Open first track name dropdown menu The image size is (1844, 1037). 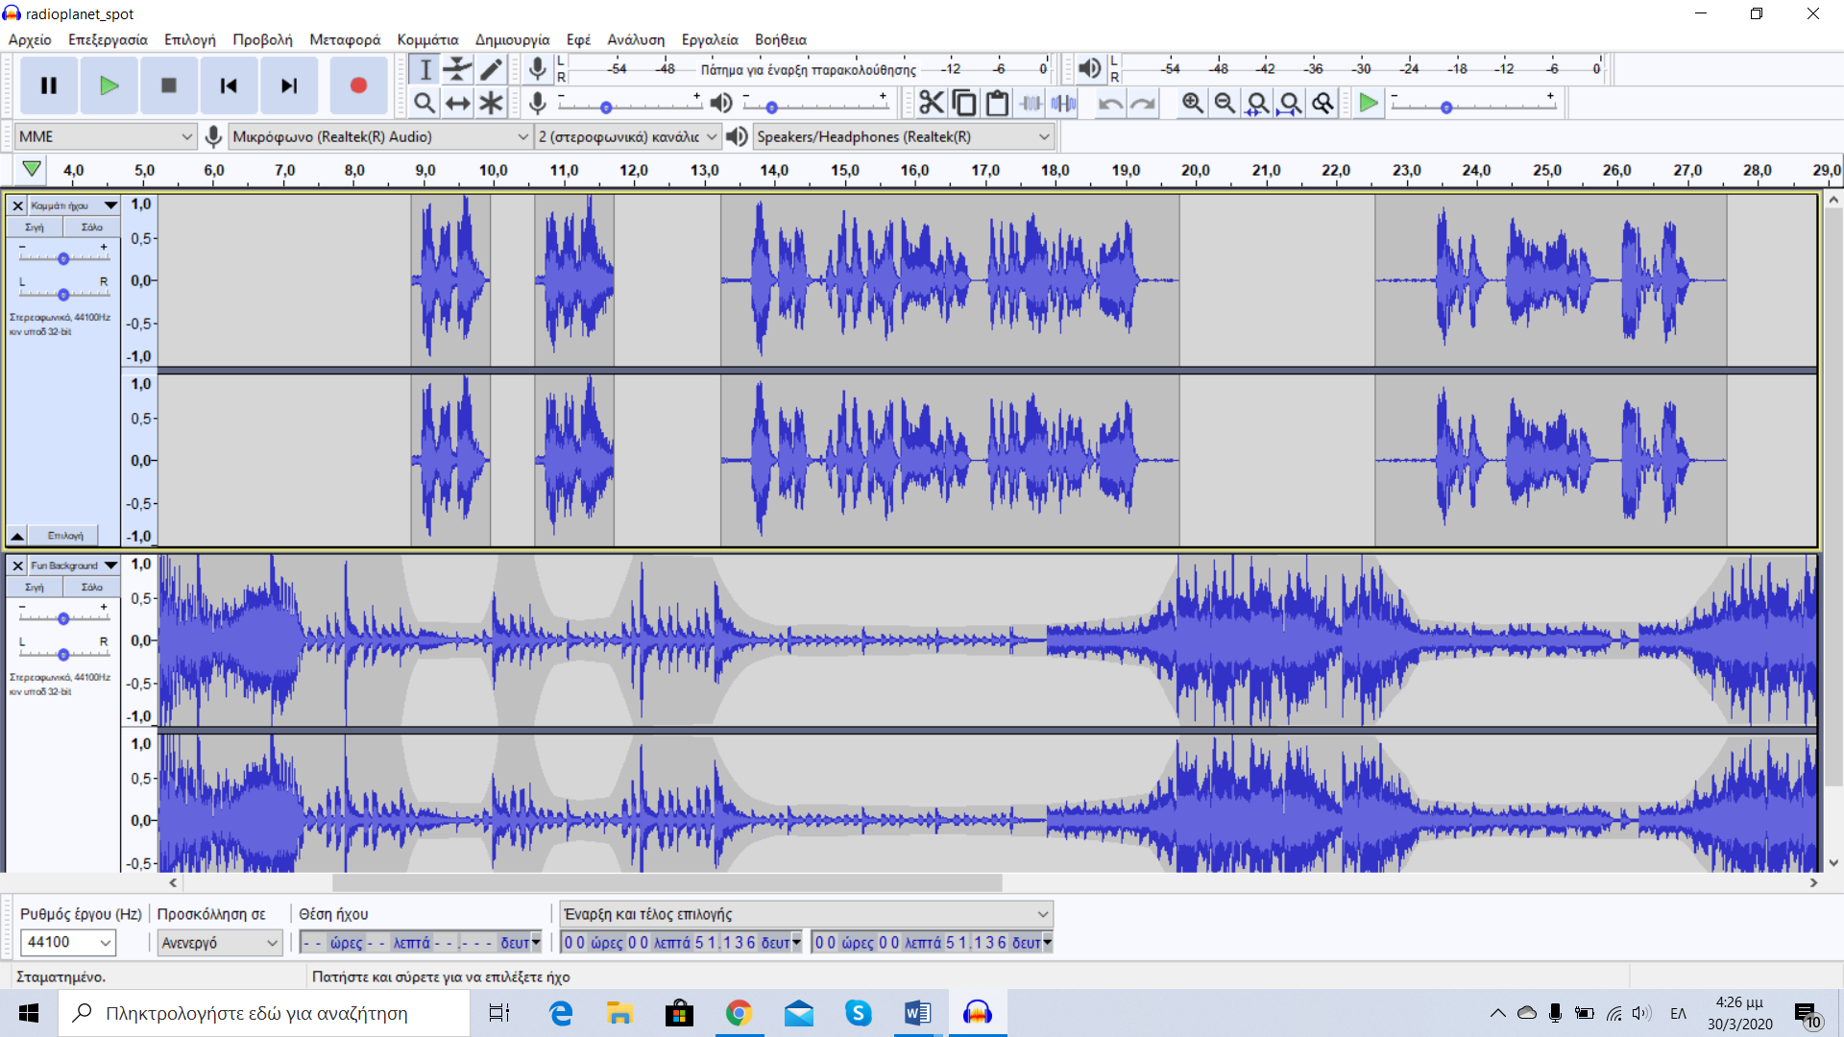click(x=74, y=205)
